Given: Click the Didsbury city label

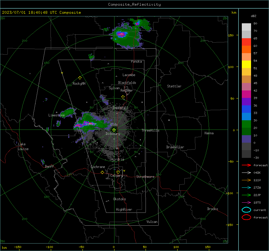Looking at the screenshot, I should 113,134.
